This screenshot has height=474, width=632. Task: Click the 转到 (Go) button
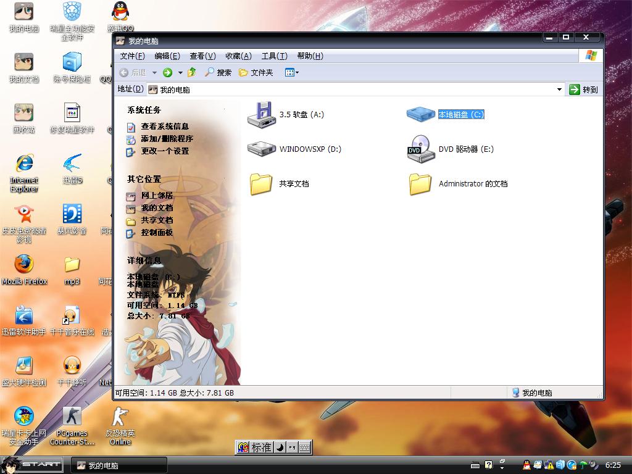(583, 89)
